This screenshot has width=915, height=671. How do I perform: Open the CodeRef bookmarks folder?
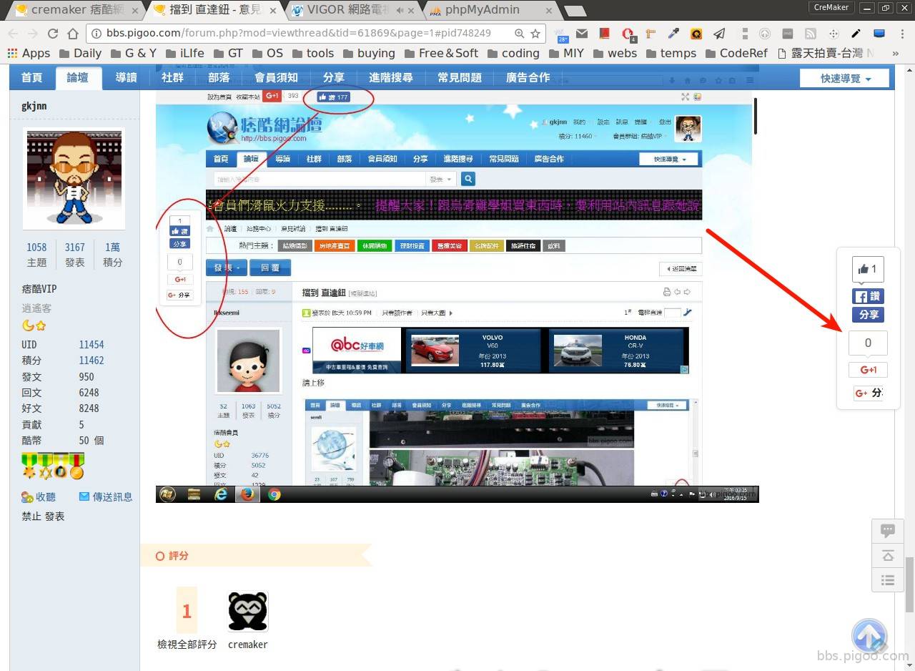(x=736, y=53)
